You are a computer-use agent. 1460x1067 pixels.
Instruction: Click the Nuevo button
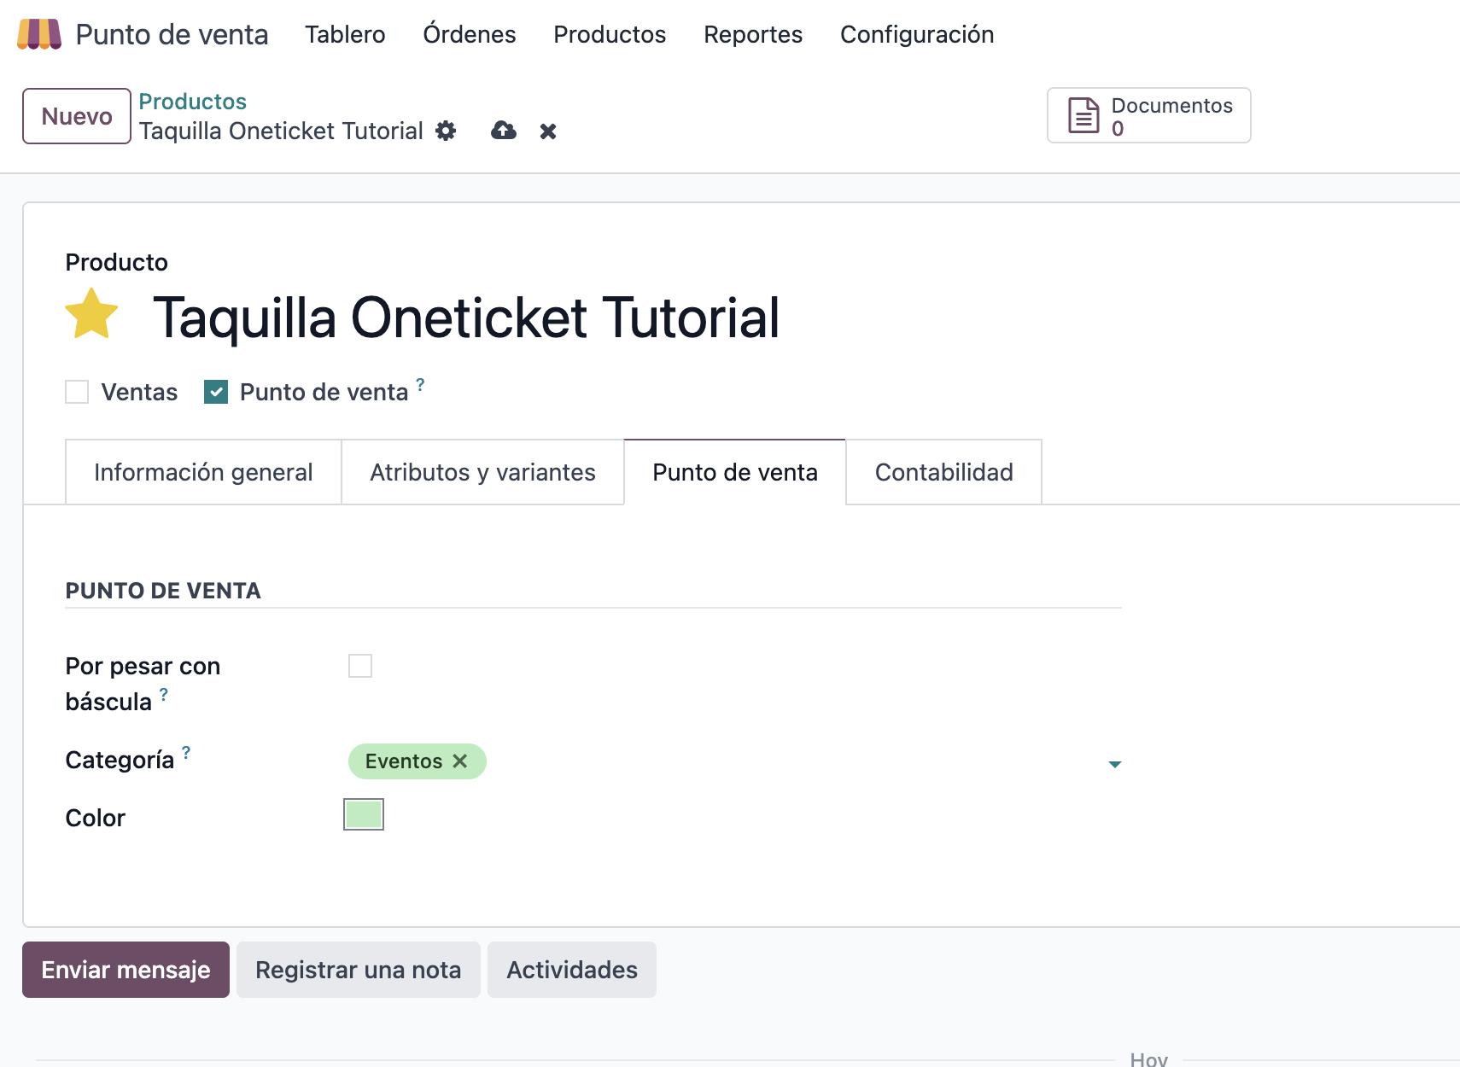click(77, 116)
